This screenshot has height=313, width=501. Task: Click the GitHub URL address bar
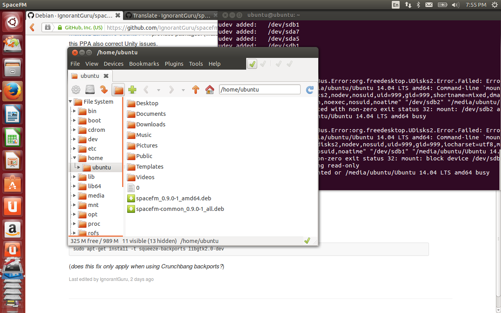[162, 28]
